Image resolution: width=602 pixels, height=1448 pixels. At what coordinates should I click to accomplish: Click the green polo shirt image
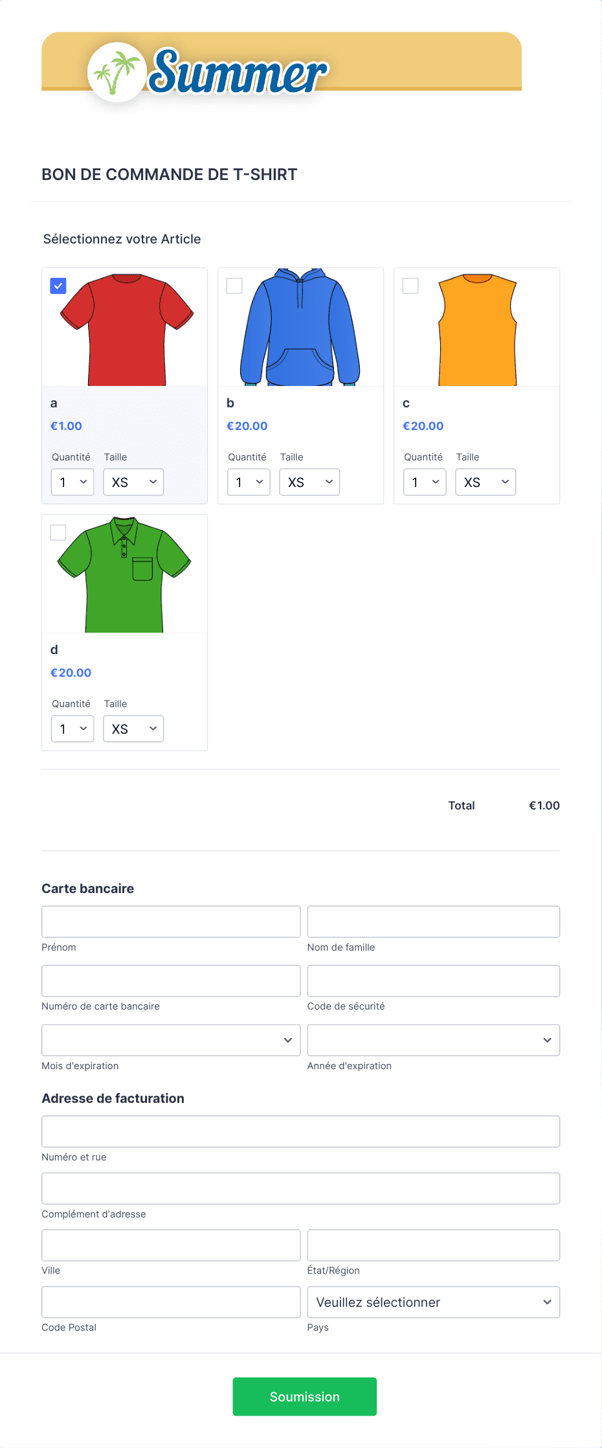click(x=125, y=574)
